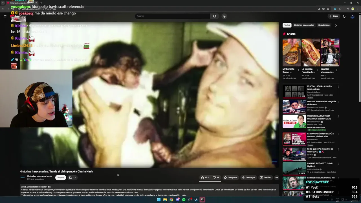Image resolution: width=361 pixels, height=203 pixels.
Task: Open options for Cuantos años creéis short
Action: click(337, 70)
